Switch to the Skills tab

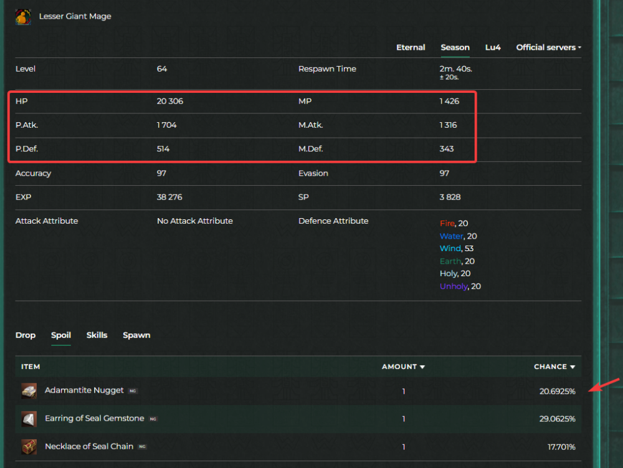(97, 335)
